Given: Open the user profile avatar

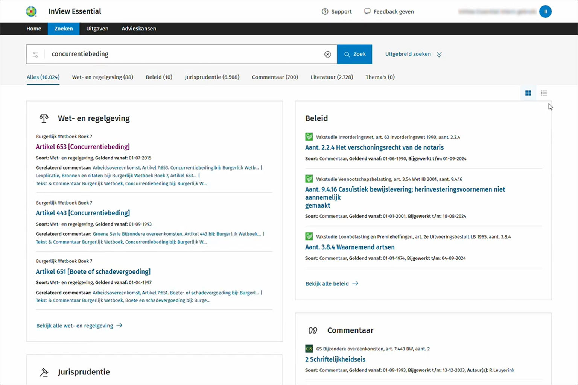Looking at the screenshot, I should [x=545, y=12].
